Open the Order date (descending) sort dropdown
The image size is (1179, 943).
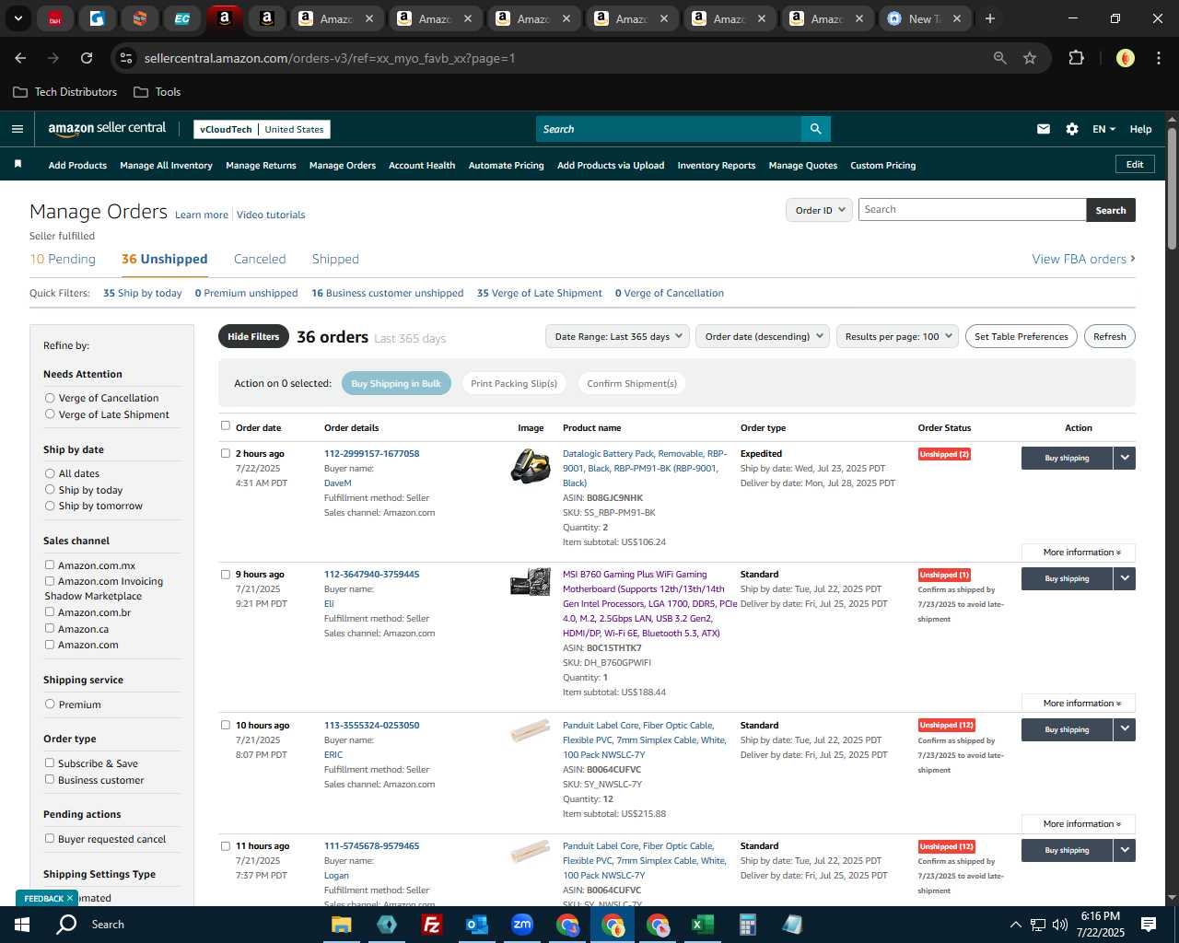(763, 336)
